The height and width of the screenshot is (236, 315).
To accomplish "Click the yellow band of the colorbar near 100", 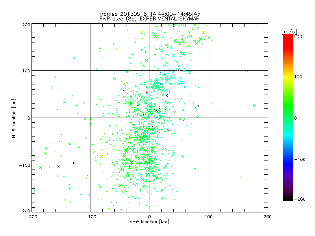I will [x=288, y=77].
